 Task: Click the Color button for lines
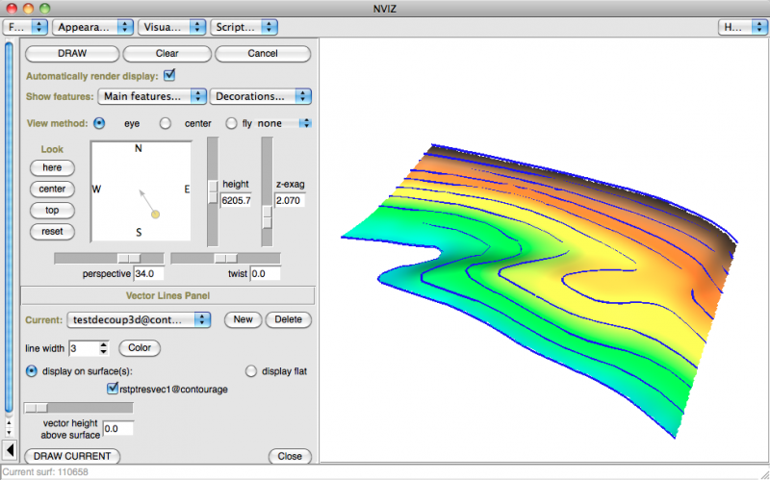tap(139, 347)
